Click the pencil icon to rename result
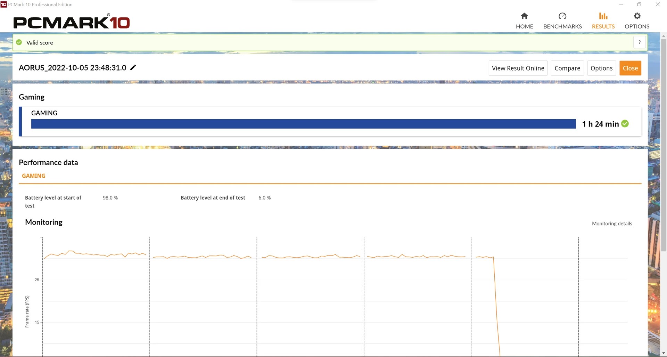This screenshot has width=667, height=357. [x=133, y=67]
